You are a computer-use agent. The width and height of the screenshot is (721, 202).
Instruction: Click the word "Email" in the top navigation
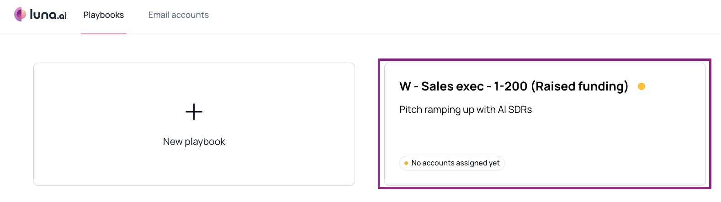coord(158,15)
